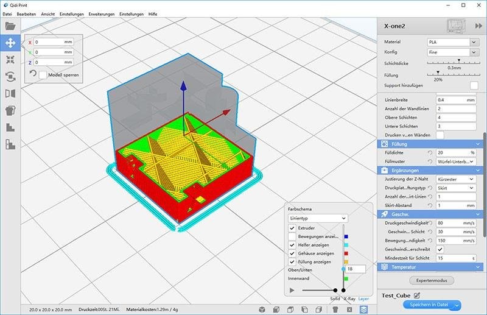Open the Material dropdown

pos(453,42)
